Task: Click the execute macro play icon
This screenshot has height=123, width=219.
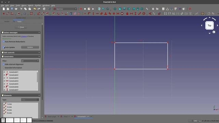Action: (93, 9)
